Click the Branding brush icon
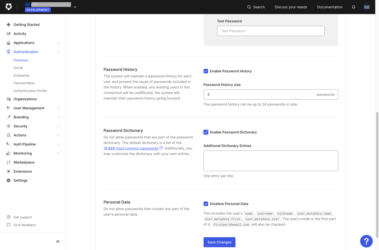 click(9, 117)
